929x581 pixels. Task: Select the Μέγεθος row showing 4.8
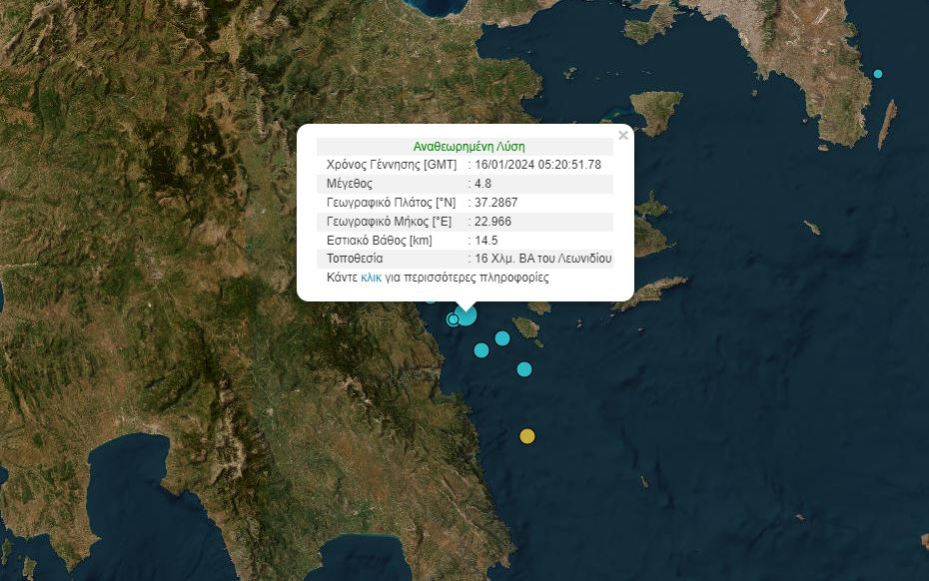click(x=470, y=184)
